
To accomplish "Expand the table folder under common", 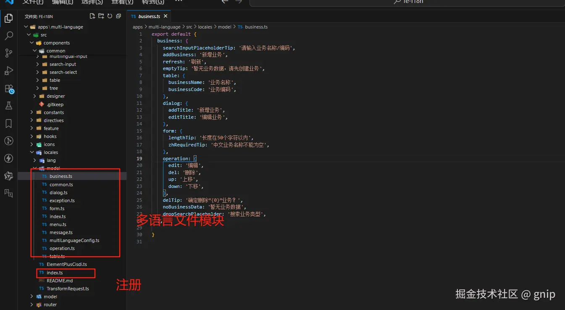I will (37, 80).
